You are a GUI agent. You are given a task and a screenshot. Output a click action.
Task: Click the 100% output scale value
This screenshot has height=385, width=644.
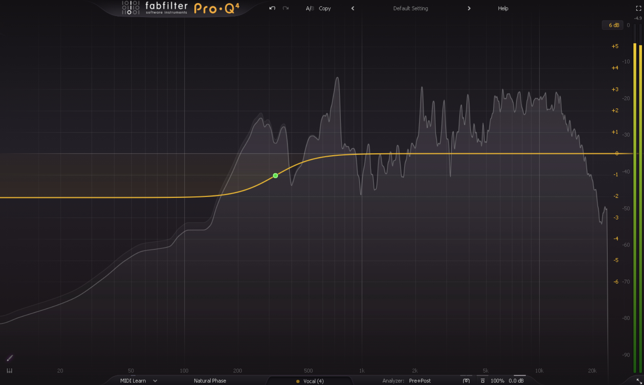tap(497, 381)
